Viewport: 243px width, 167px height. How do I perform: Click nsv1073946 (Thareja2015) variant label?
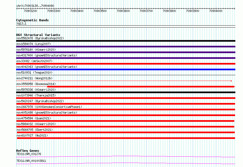[x=36, y=95]
